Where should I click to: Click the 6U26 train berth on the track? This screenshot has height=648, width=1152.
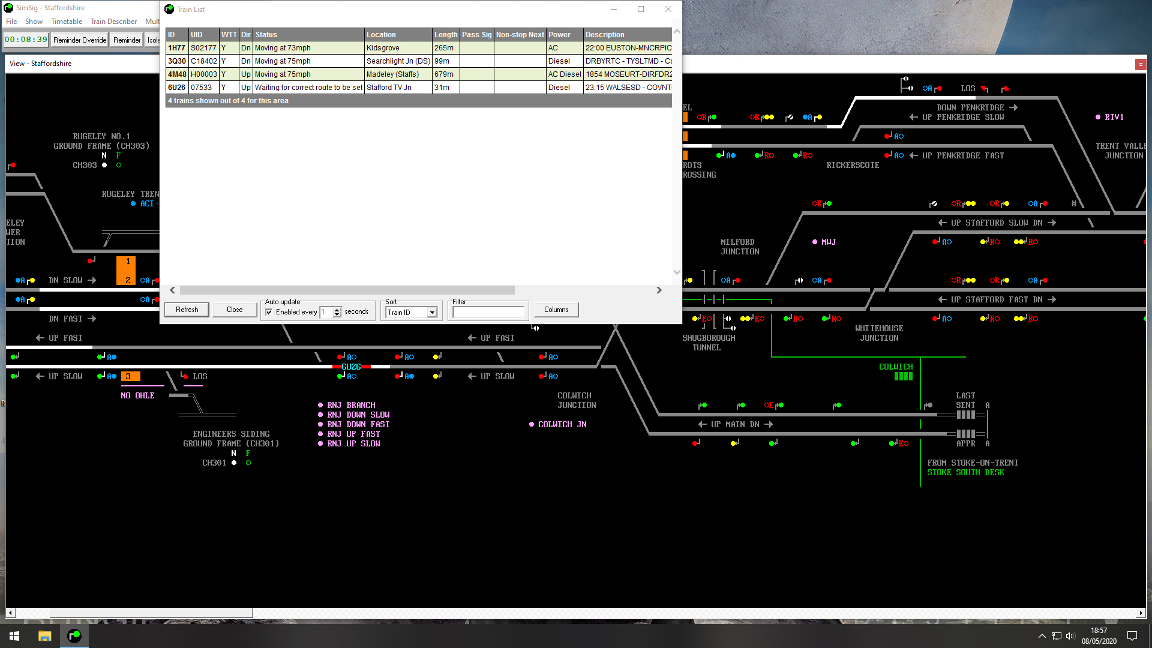click(351, 367)
